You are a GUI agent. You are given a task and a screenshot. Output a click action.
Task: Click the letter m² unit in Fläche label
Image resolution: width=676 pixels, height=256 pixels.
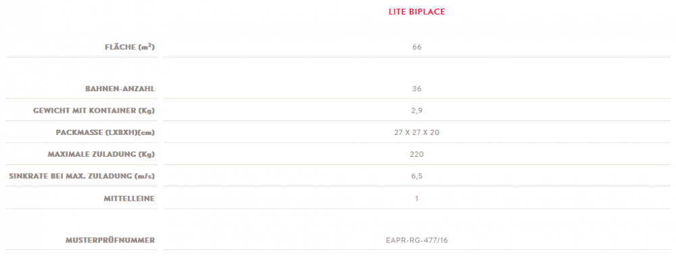[147, 47]
